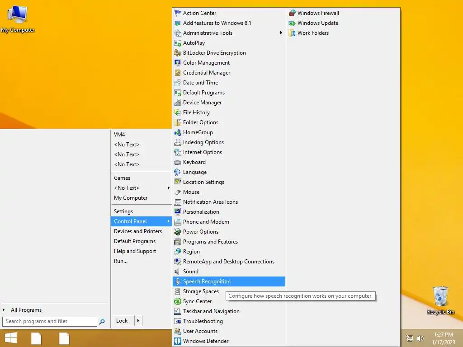Open Devices and Printers
463x347 pixels.
click(x=141, y=231)
